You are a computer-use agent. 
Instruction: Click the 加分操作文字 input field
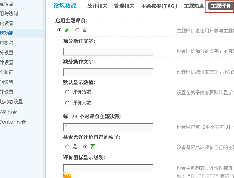coord(108,52)
